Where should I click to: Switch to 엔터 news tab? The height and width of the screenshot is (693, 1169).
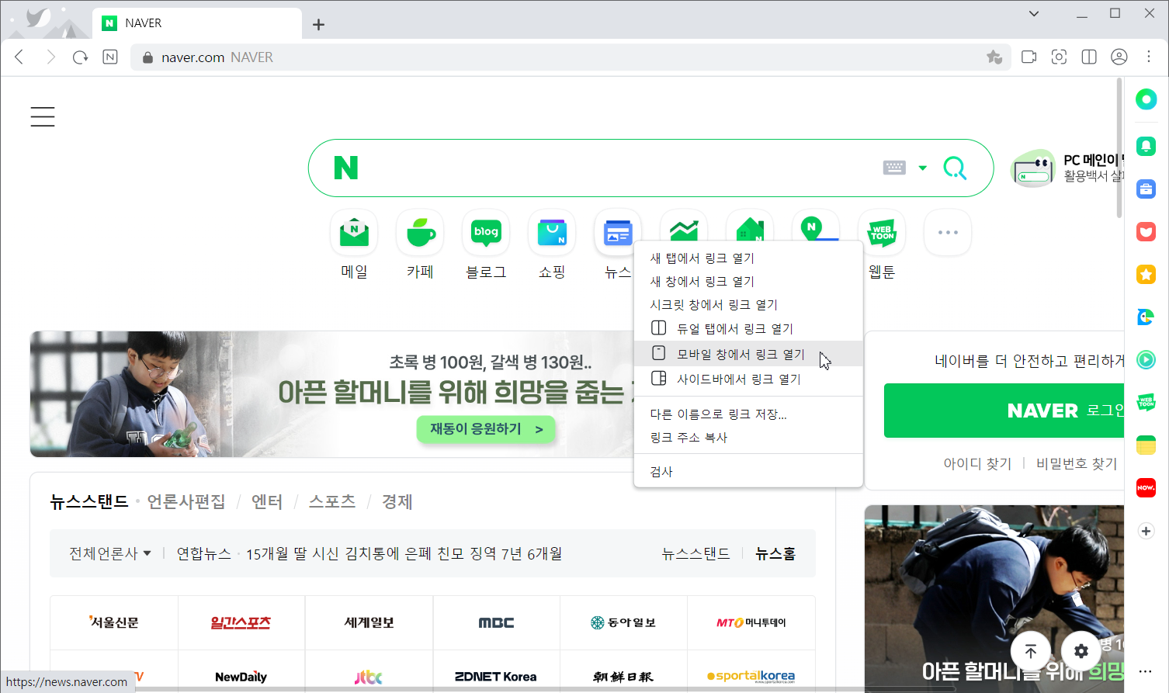click(x=267, y=501)
